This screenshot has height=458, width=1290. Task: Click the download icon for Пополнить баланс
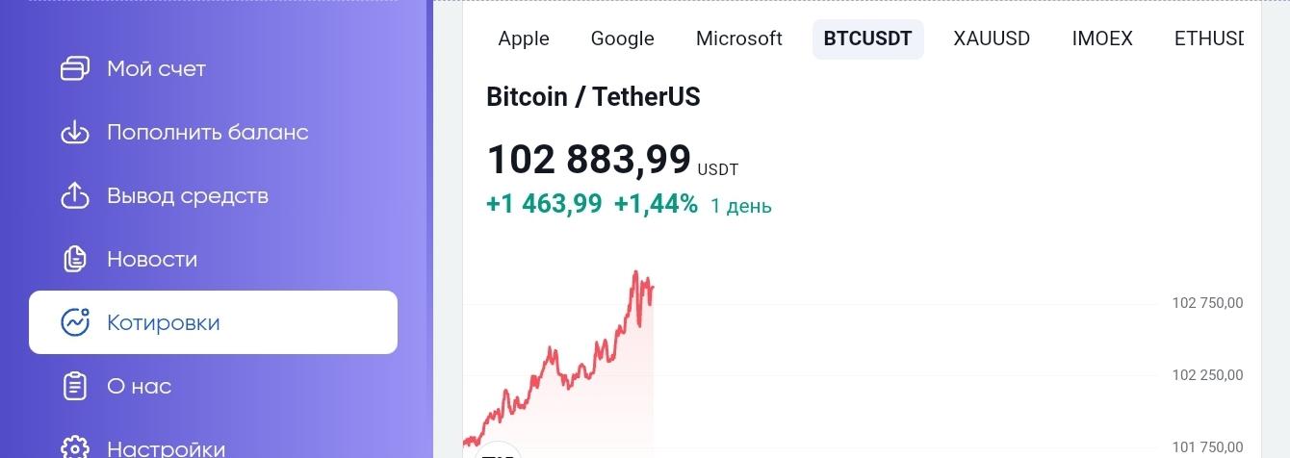coord(75,133)
